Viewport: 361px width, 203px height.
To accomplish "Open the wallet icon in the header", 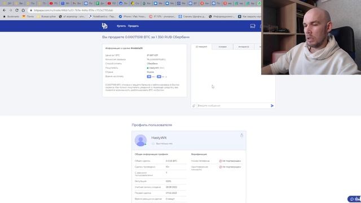I will 253,26.
